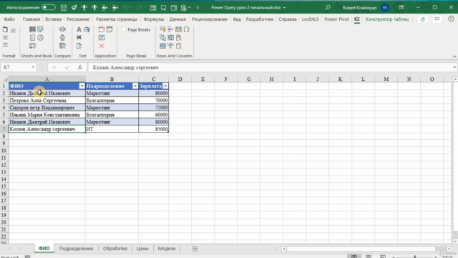
Task: Click the document icon at the bottom of the Text group
Action: click(x=79, y=46)
